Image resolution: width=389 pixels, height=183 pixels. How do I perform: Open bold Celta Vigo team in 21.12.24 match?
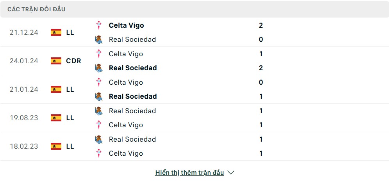126,25
